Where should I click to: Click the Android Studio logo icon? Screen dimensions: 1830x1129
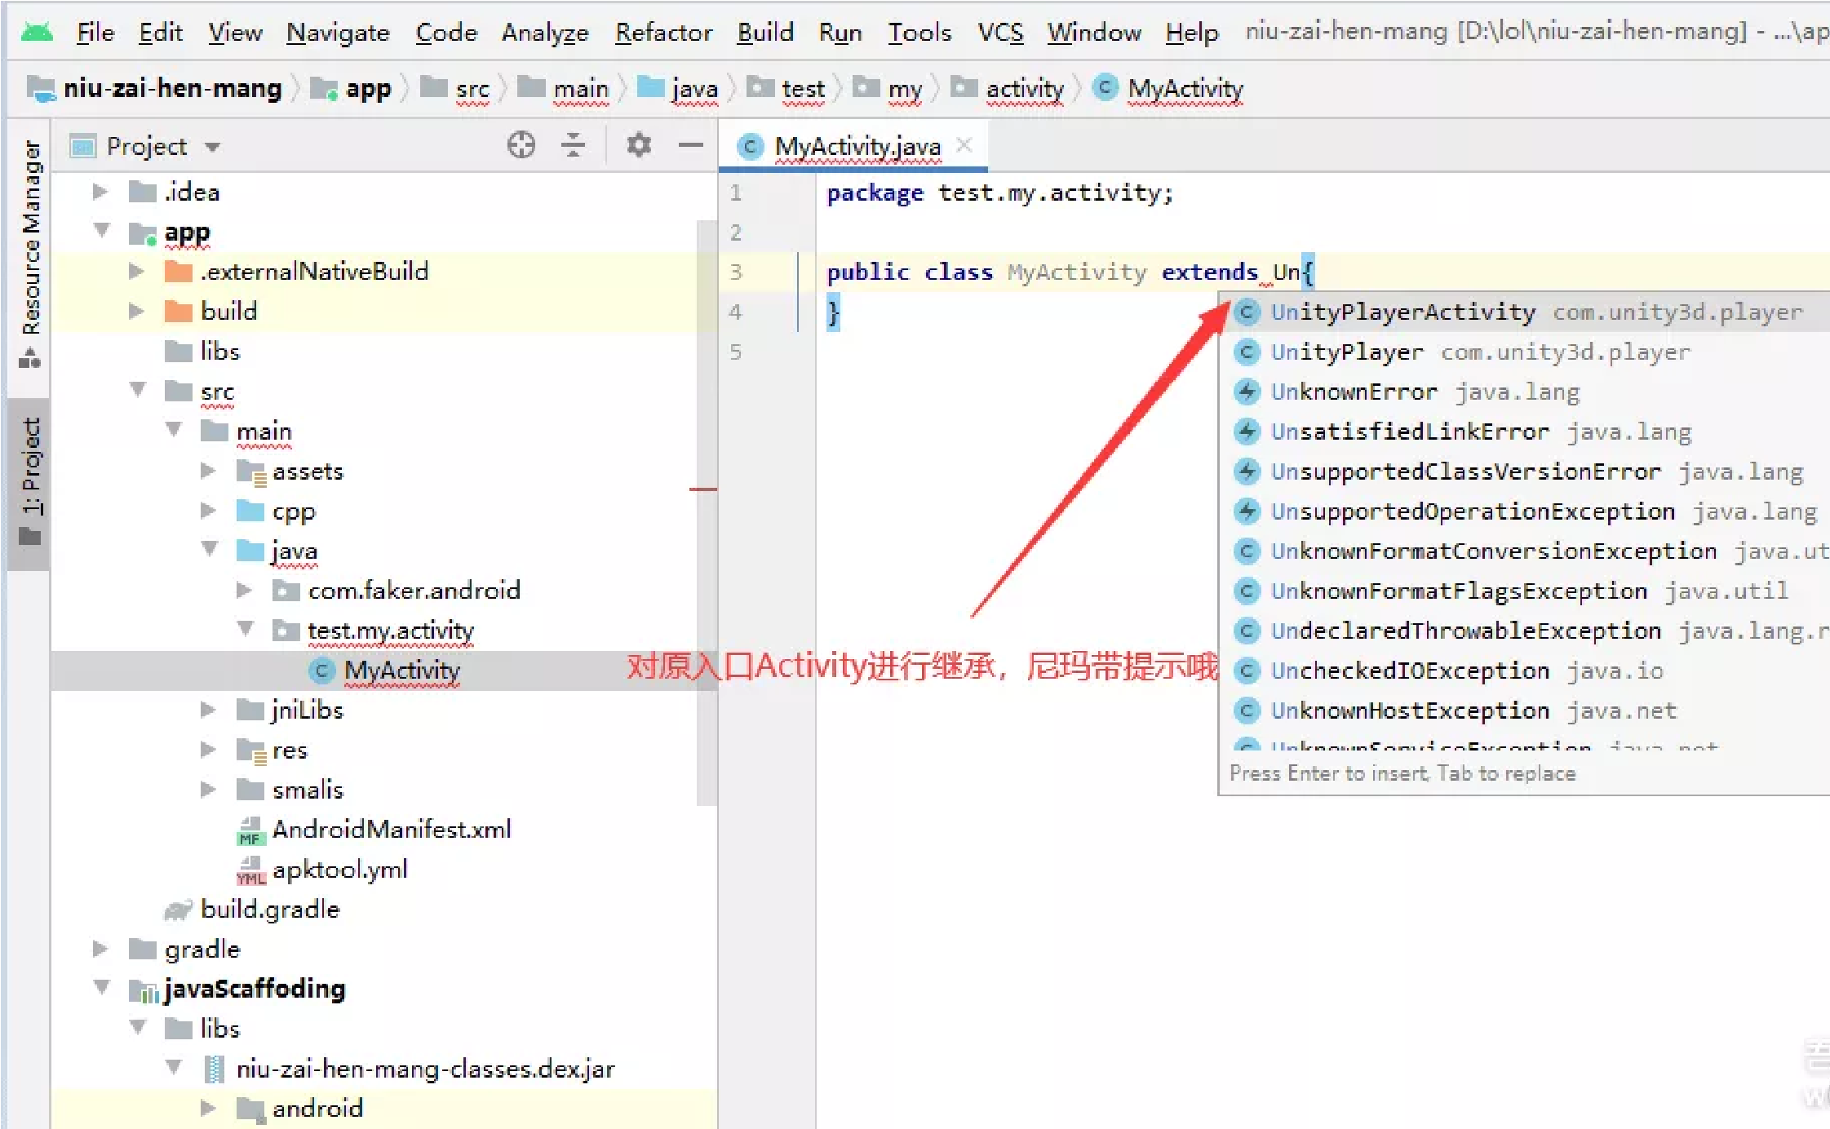(36, 32)
